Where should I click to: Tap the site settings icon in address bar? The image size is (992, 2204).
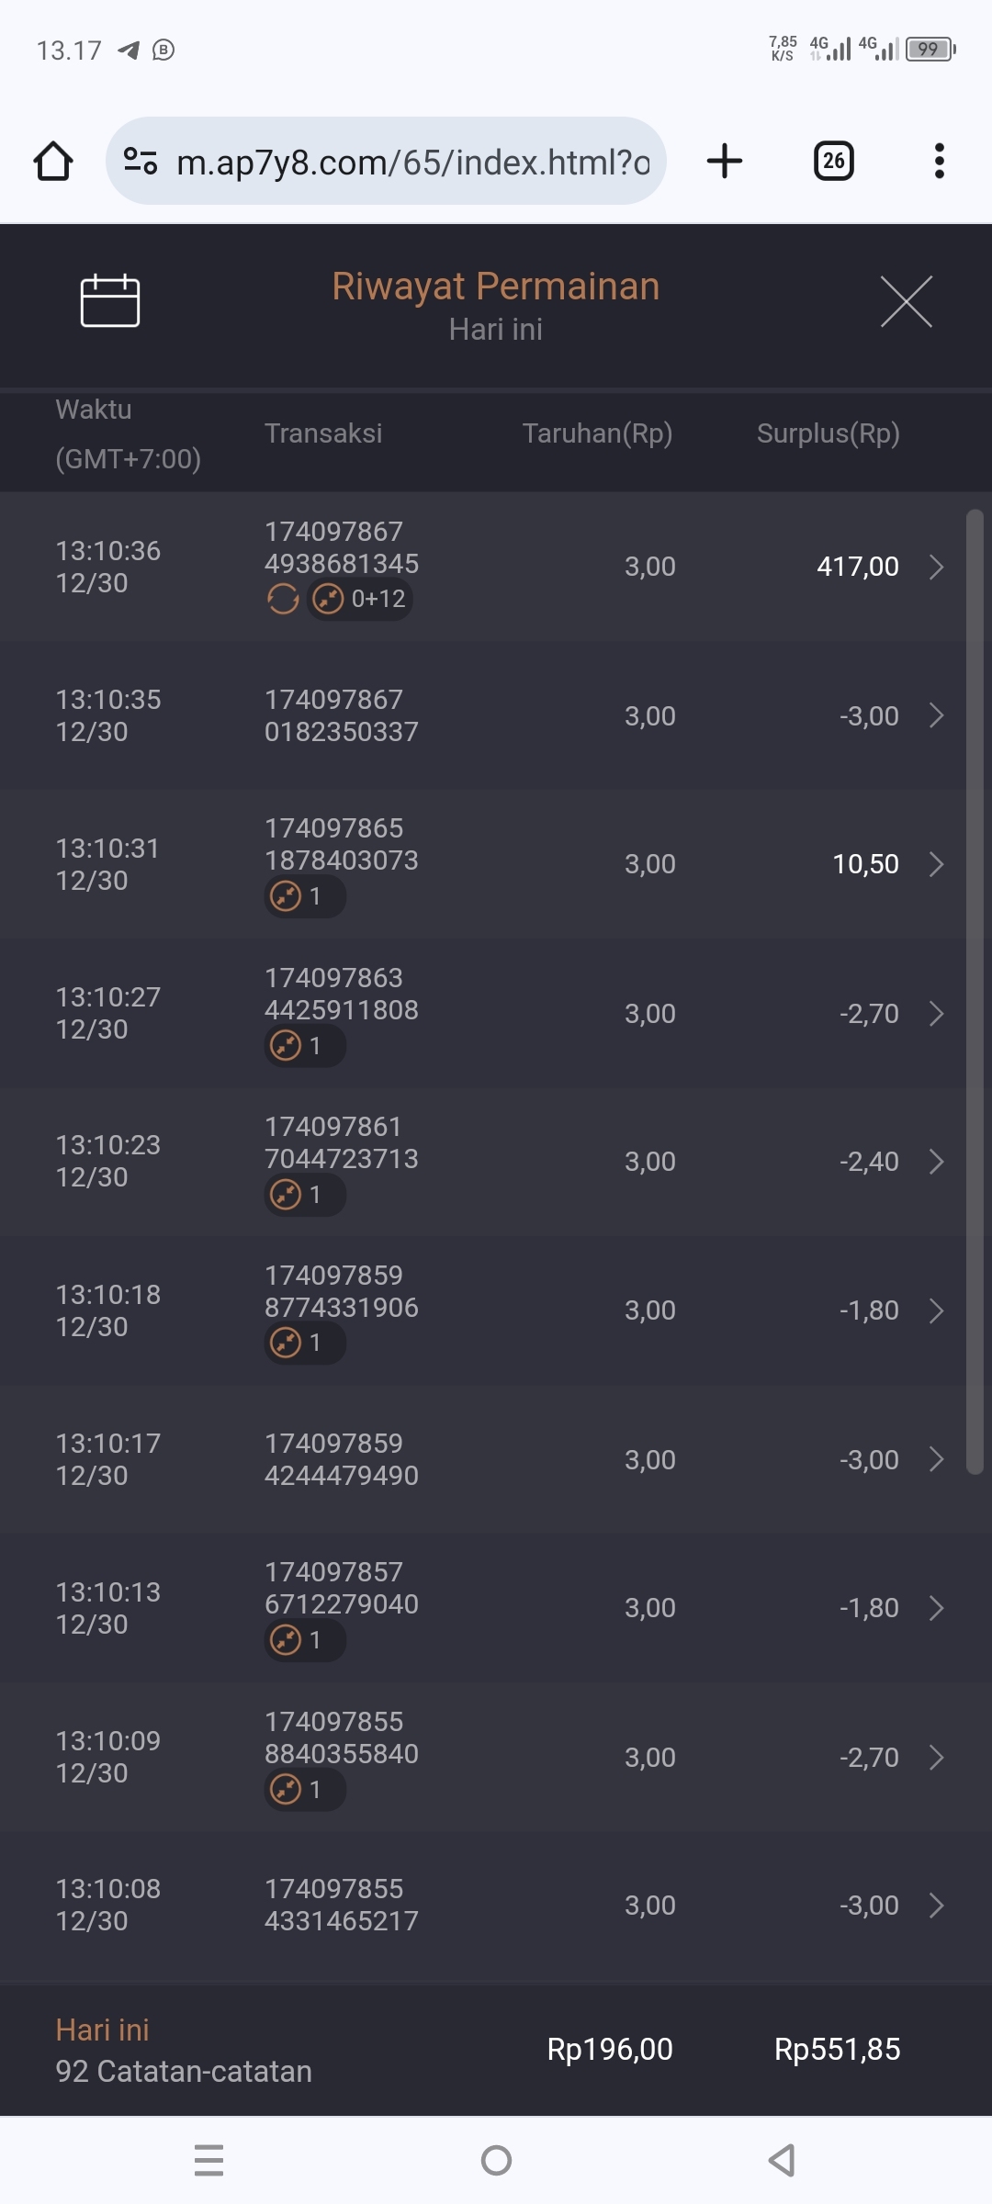141,162
